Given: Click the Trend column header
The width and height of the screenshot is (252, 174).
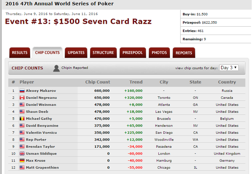Looking at the screenshot, I should point(136,82).
